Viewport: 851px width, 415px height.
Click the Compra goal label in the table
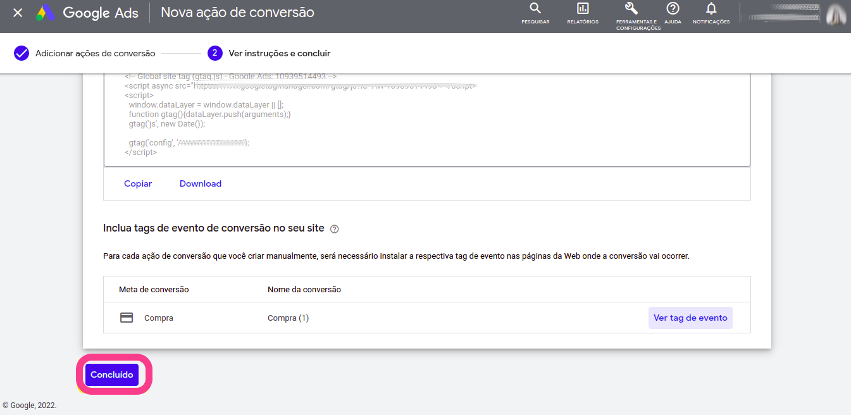159,318
